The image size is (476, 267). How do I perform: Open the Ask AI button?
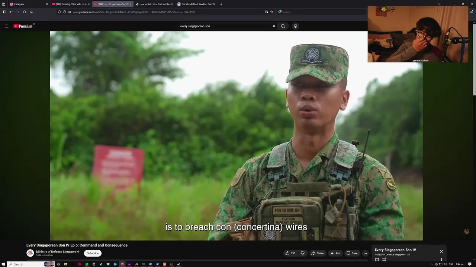click(335, 253)
